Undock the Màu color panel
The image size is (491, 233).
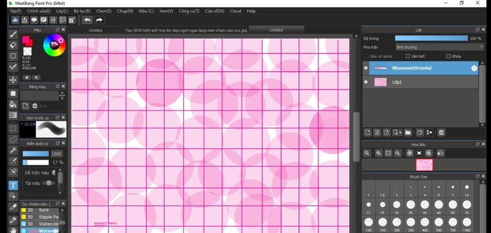click(58, 29)
